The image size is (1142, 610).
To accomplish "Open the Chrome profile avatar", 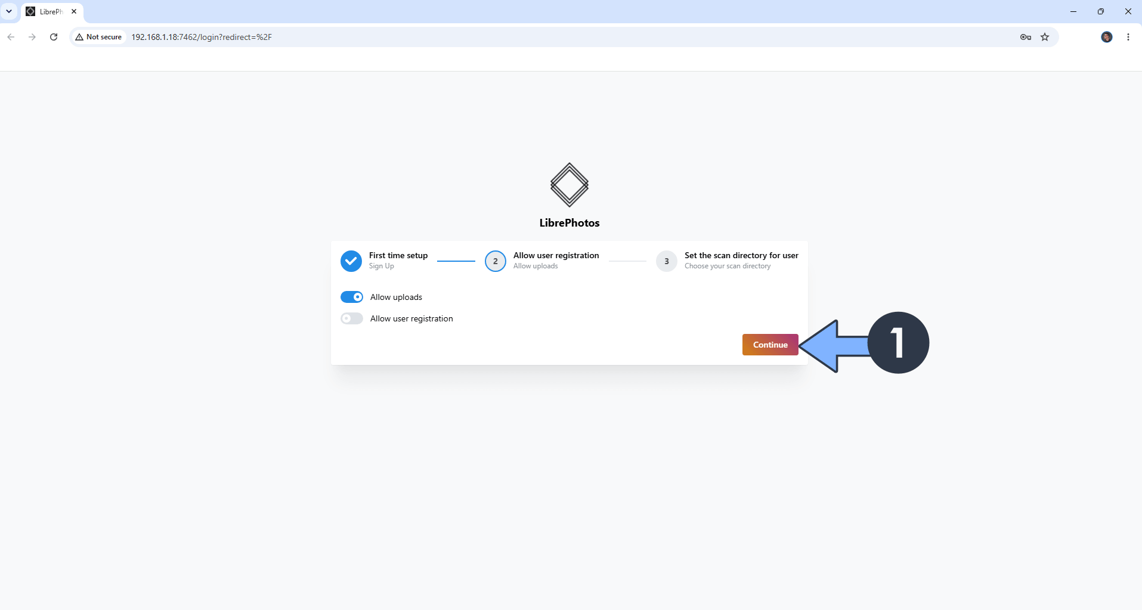I will (x=1107, y=37).
